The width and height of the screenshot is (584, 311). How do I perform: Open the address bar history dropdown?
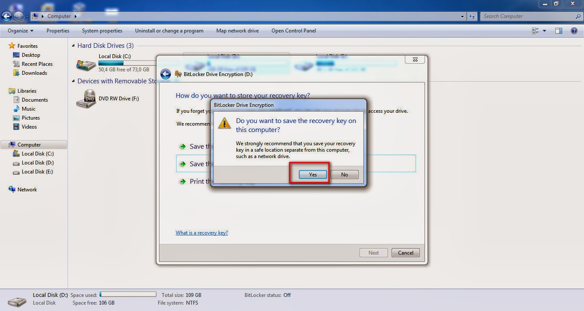463,16
